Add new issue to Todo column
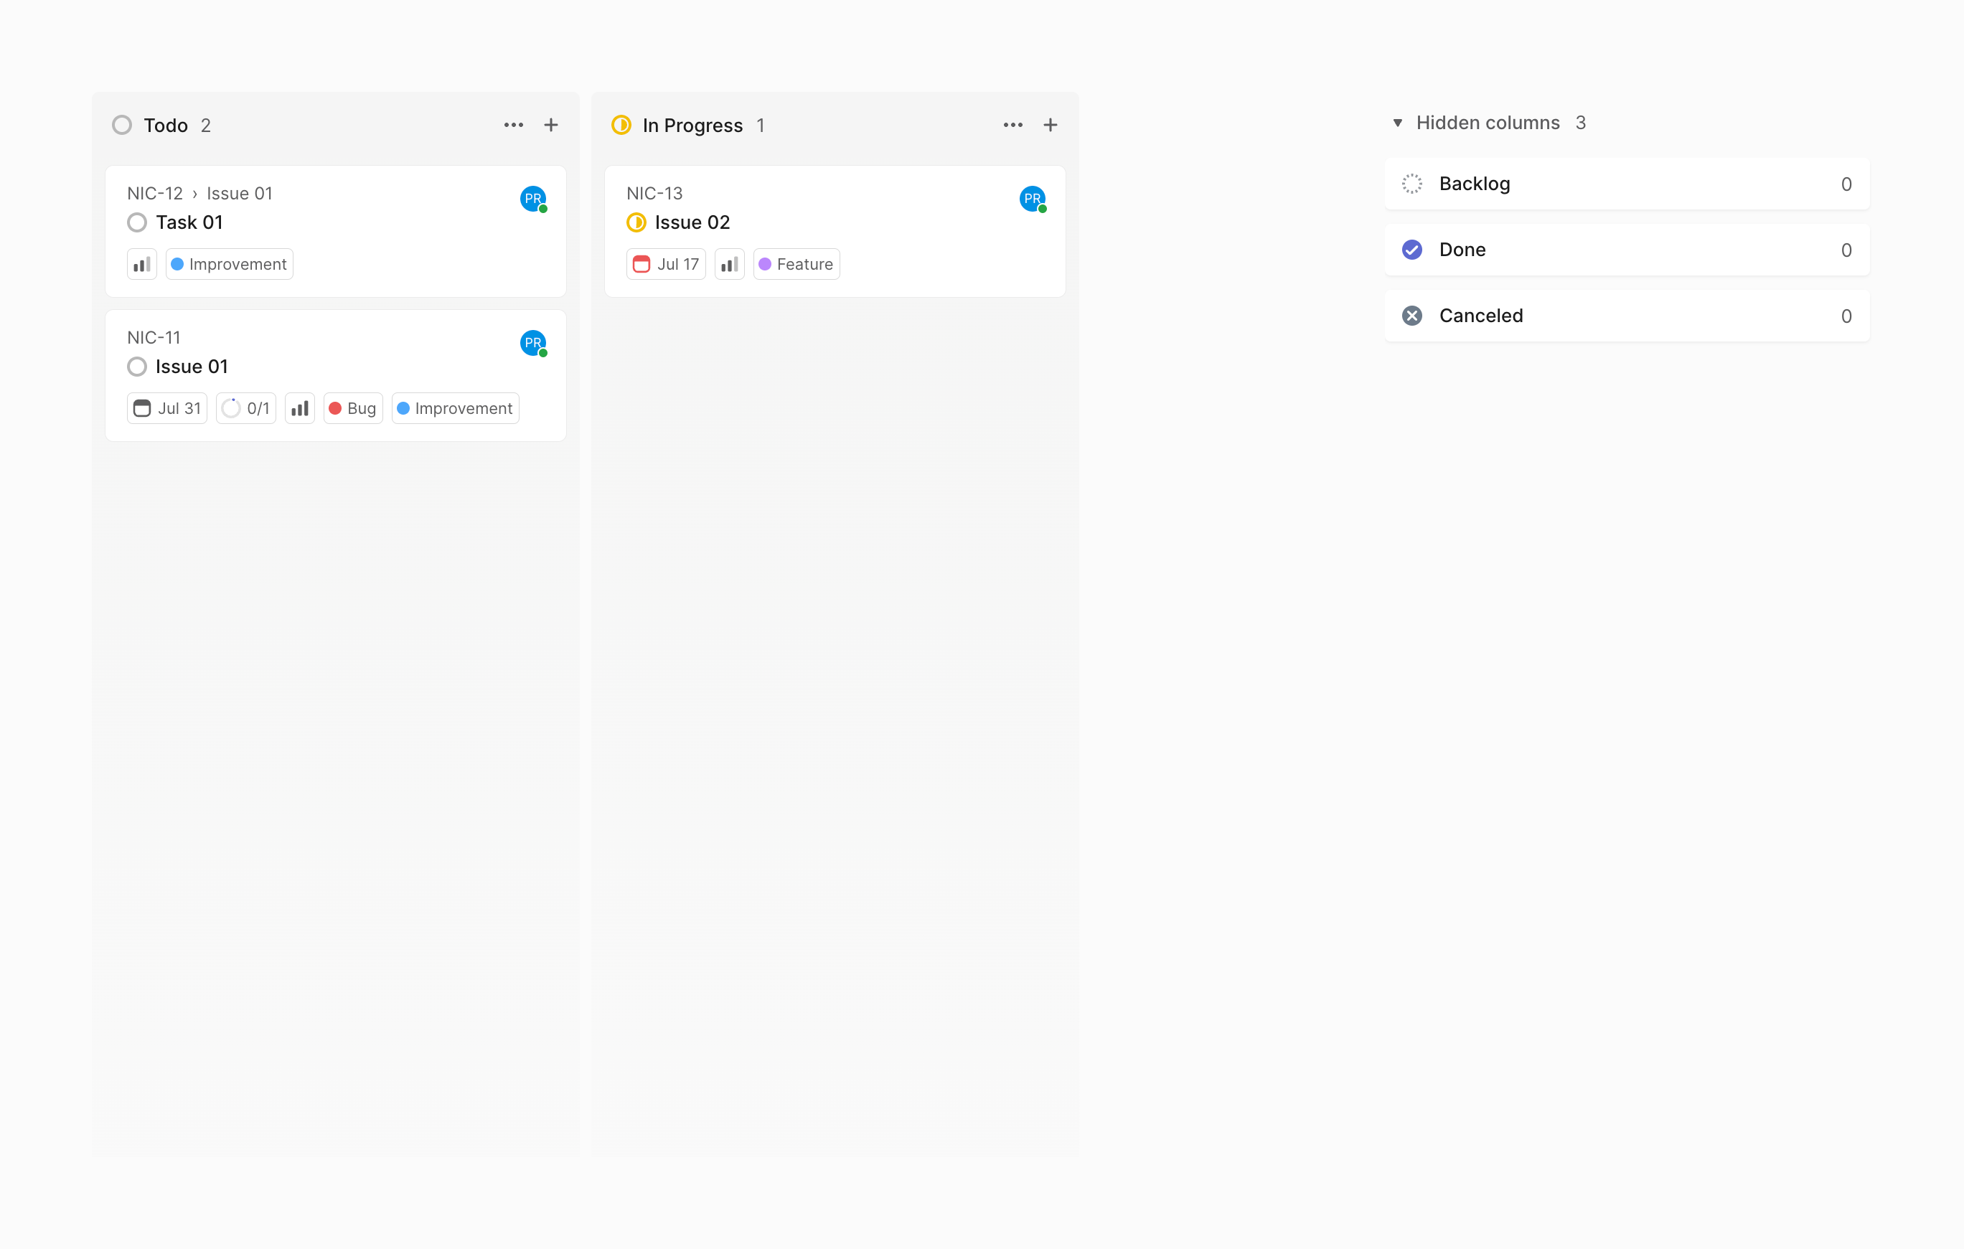 pos(550,125)
